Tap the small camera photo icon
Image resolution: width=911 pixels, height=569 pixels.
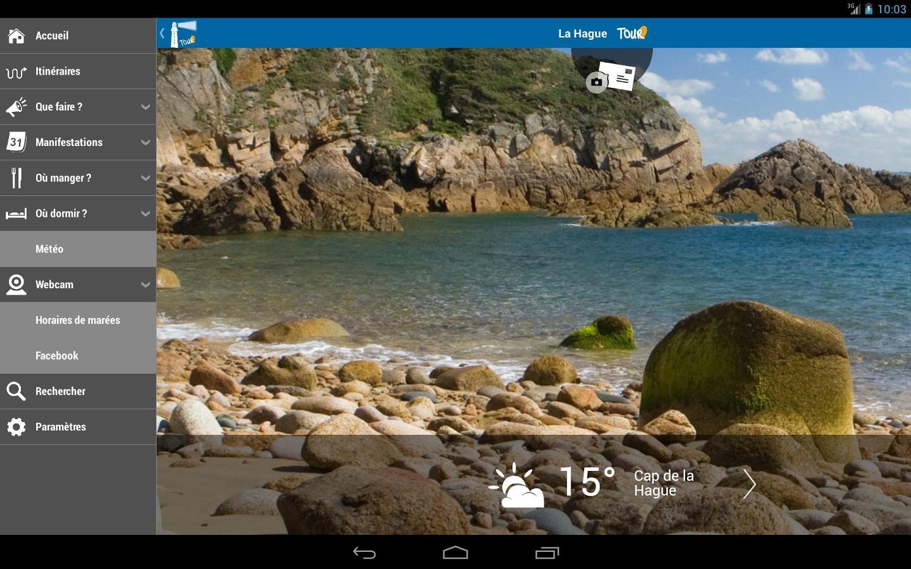[x=596, y=82]
